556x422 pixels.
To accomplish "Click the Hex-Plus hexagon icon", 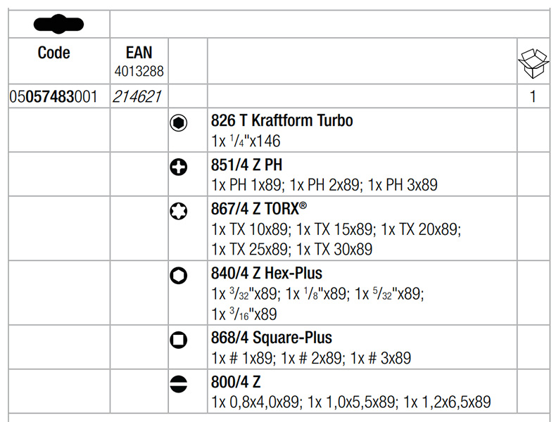I will click(179, 276).
